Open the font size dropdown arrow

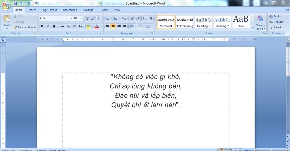click(x=82, y=18)
